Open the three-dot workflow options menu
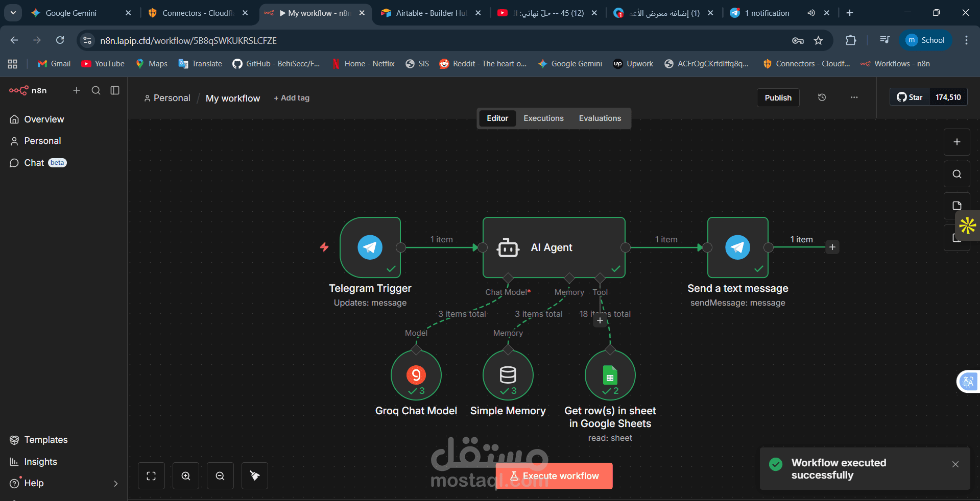Screen dimensions: 980x501 [x=854, y=97]
